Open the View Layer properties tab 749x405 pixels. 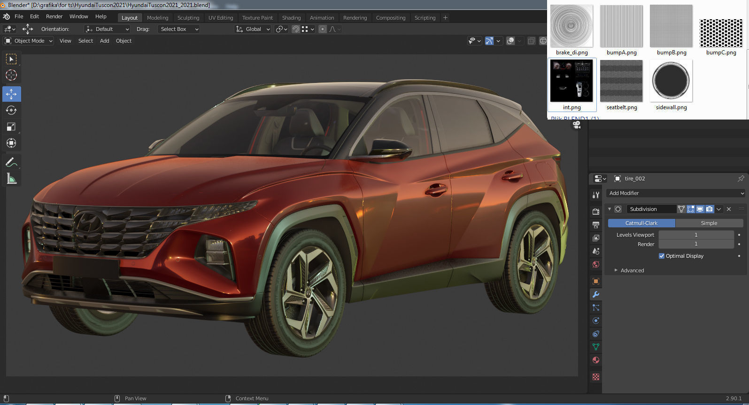click(596, 238)
